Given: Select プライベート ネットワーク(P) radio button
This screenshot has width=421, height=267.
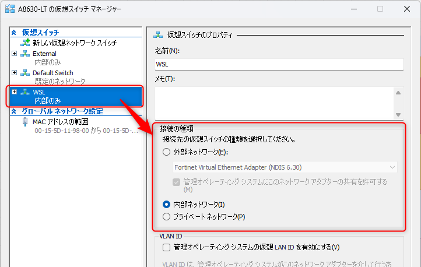Looking at the screenshot, I should click(x=166, y=216).
